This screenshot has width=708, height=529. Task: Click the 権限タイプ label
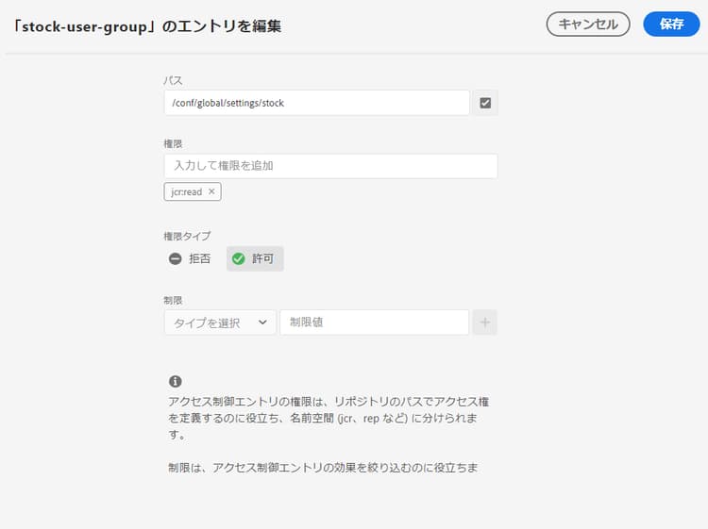tap(187, 236)
